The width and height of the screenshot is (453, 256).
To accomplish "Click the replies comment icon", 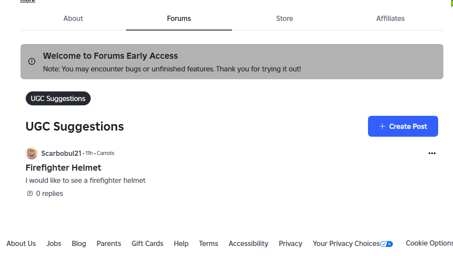I will pos(30,194).
